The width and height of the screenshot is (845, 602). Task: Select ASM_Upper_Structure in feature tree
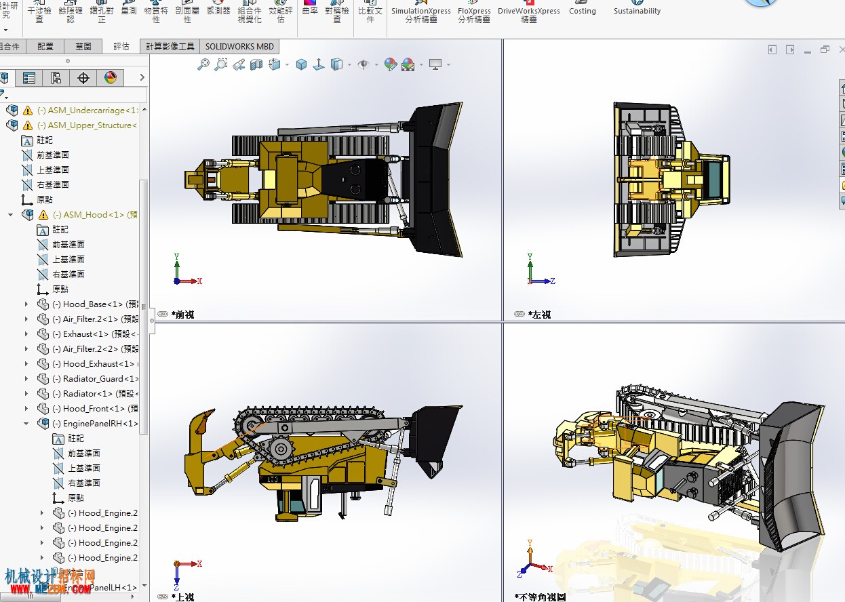click(x=88, y=125)
